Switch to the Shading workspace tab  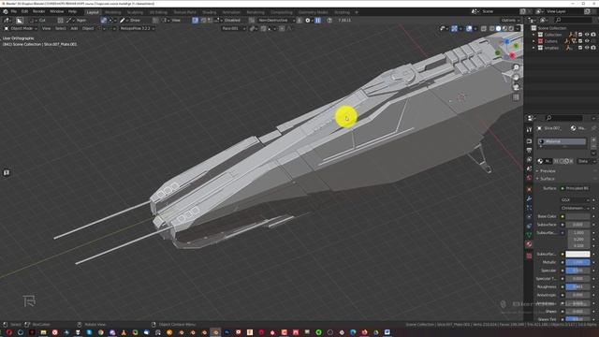coord(209,12)
